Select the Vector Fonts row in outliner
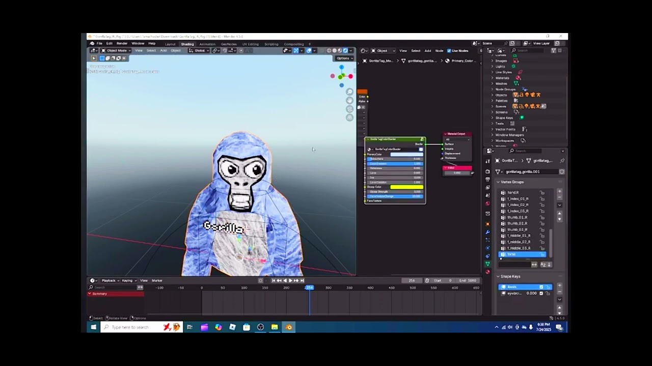The image size is (652, 366). pos(505,129)
